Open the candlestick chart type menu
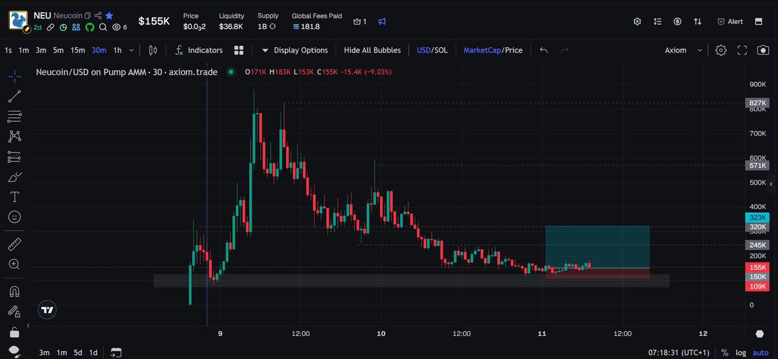Screen dimensions: 778x359 coord(153,50)
